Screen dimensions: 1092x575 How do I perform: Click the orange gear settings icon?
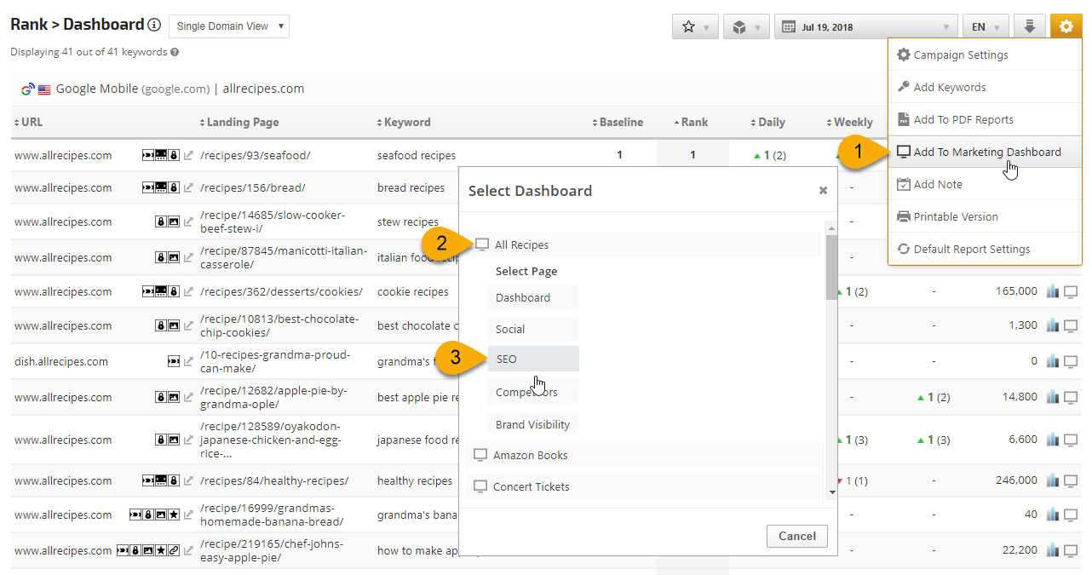click(1066, 26)
